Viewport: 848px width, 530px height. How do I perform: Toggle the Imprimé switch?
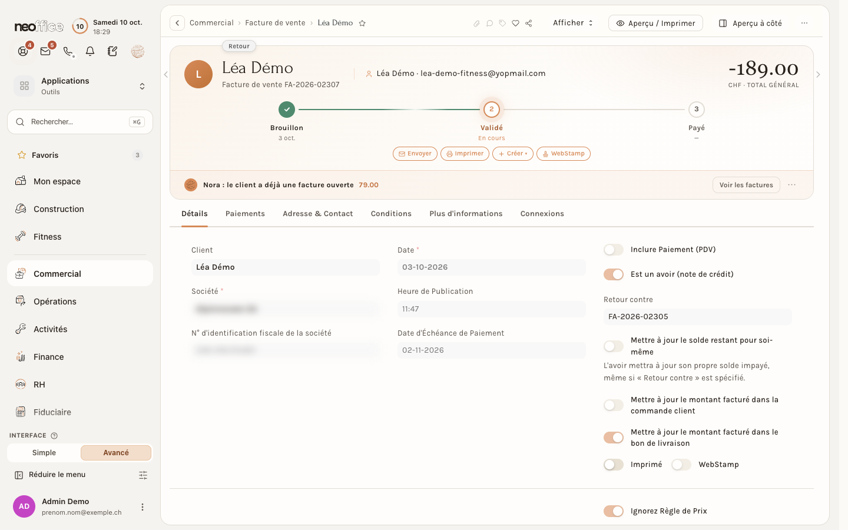pyautogui.click(x=614, y=465)
